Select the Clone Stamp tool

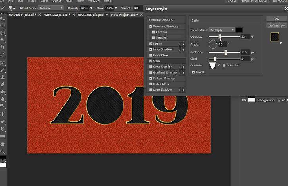(2, 77)
